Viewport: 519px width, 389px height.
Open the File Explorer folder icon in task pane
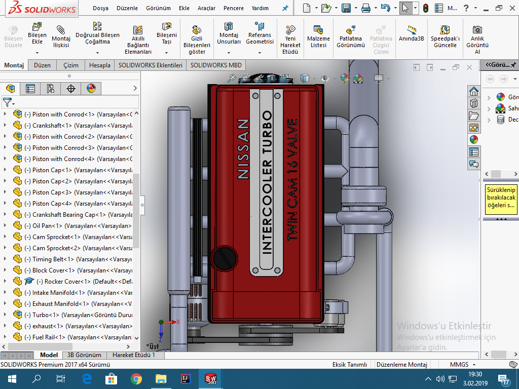pos(474,116)
